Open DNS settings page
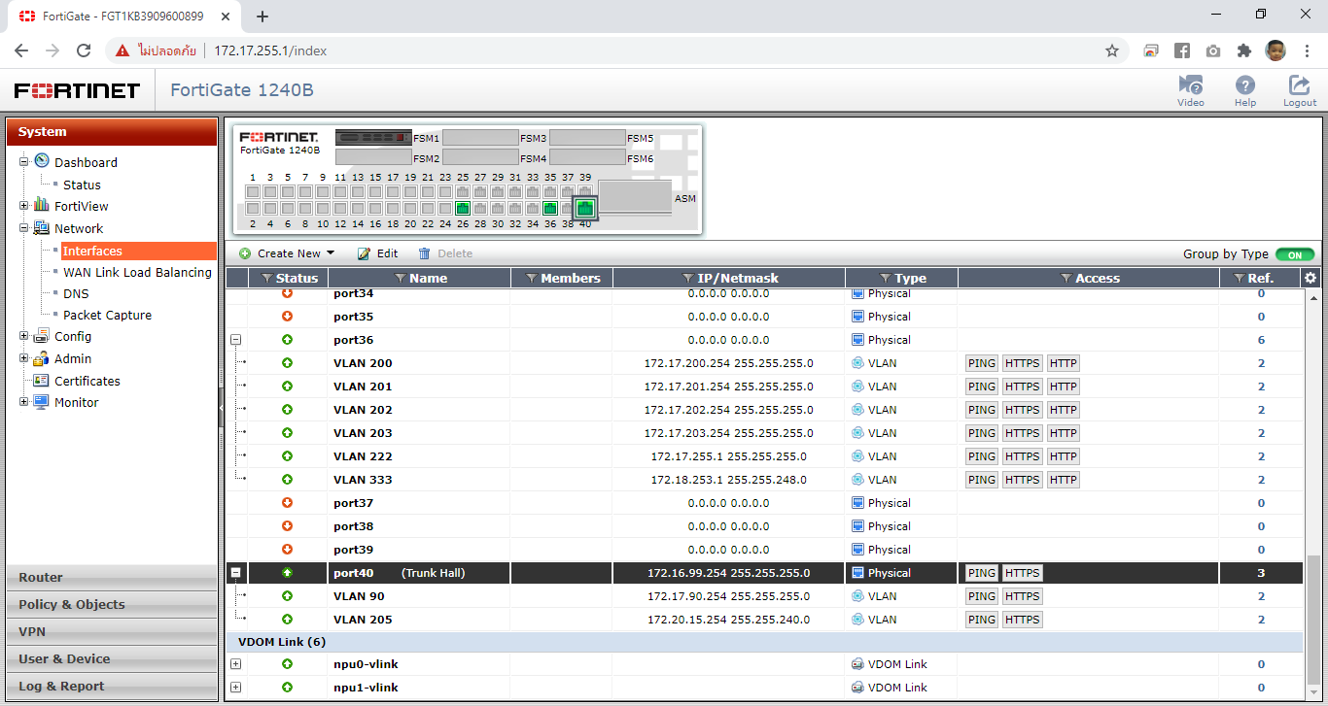The width and height of the screenshot is (1328, 706). click(x=76, y=293)
